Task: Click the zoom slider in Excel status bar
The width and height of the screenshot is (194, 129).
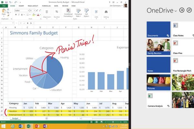Action: point(113,122)
